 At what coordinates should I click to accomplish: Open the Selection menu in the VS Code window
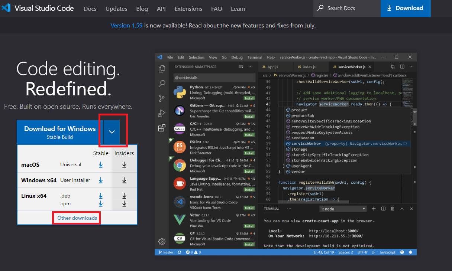[197, 58]
